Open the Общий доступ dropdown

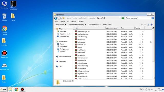pos(95,25)
